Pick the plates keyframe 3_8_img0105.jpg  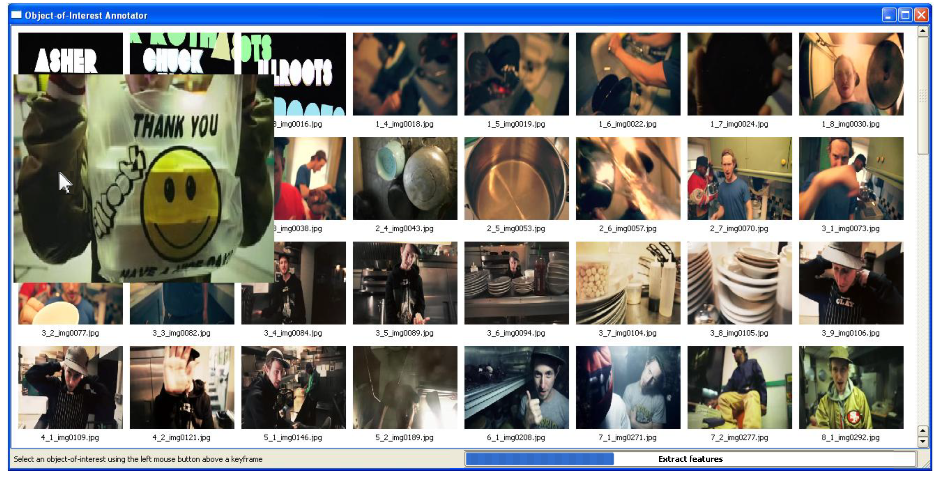[739, 283]
